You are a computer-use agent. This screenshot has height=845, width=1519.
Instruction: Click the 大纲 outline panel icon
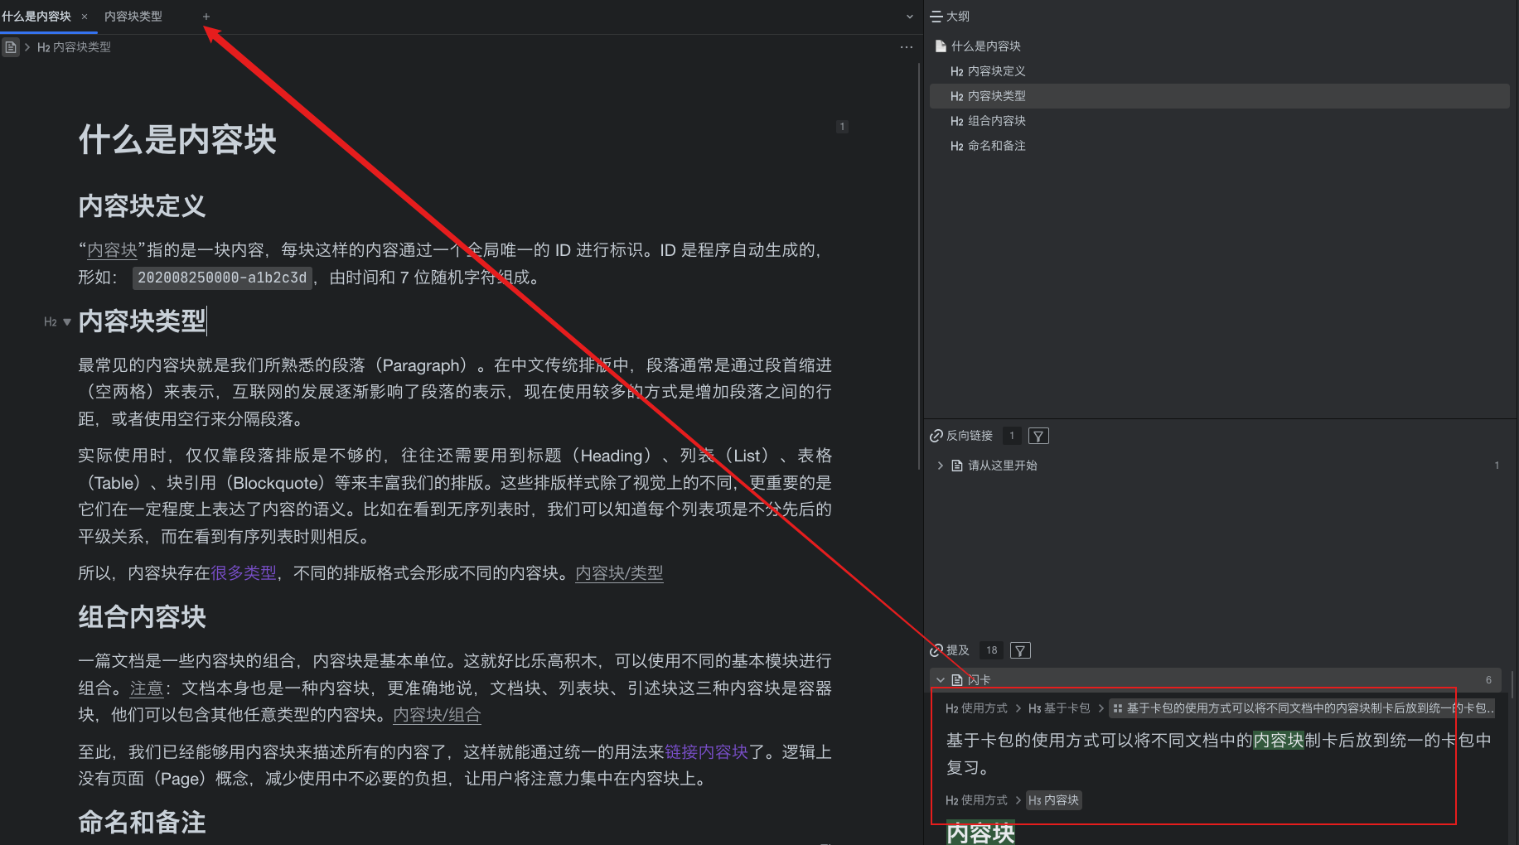pos(936,17)
